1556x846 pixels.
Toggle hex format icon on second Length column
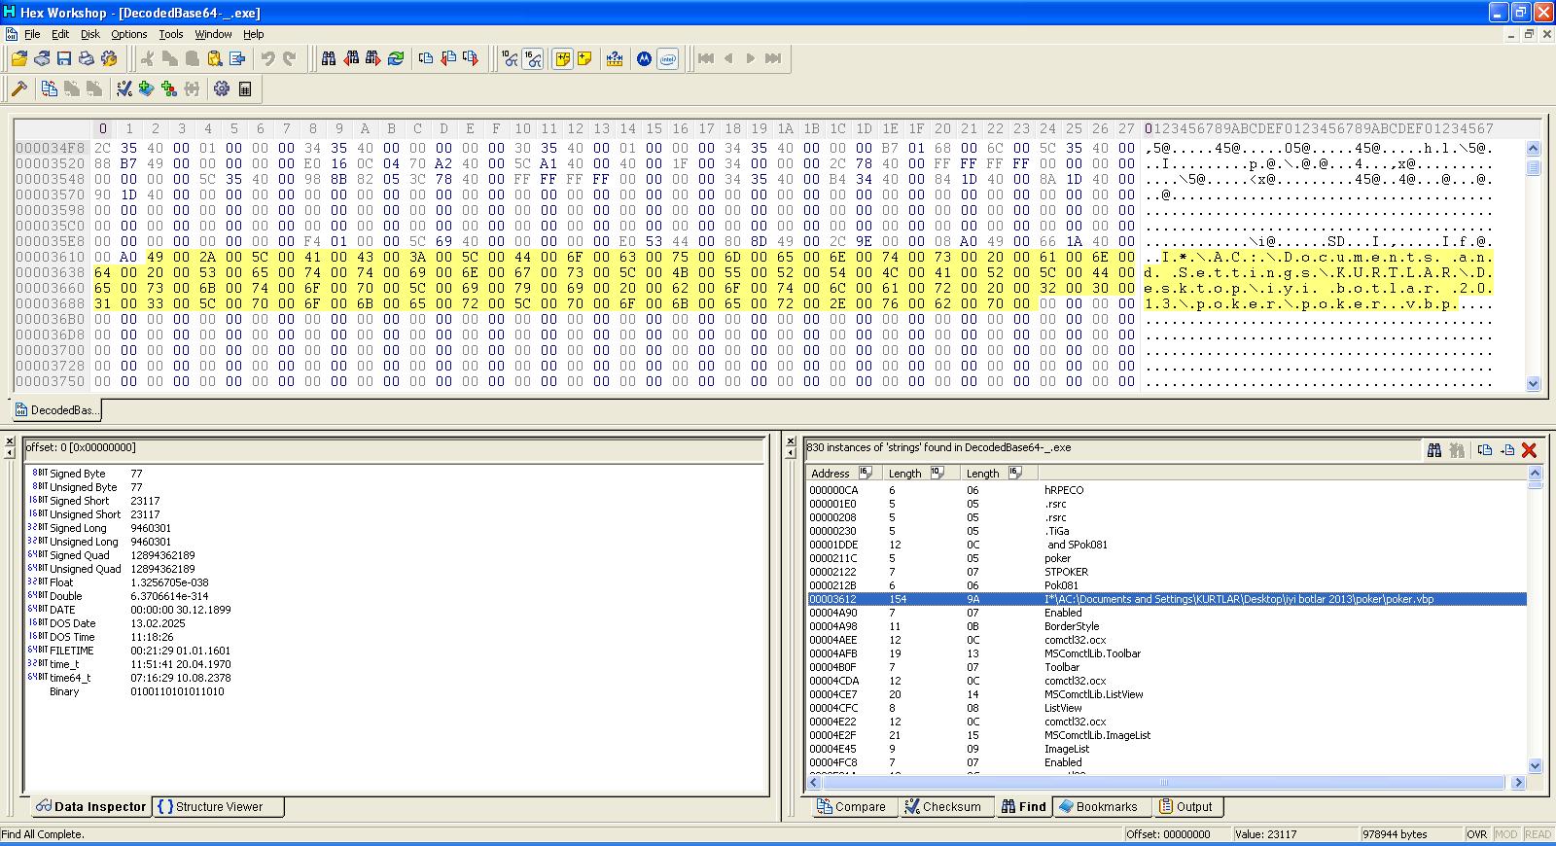point(1015,473)
